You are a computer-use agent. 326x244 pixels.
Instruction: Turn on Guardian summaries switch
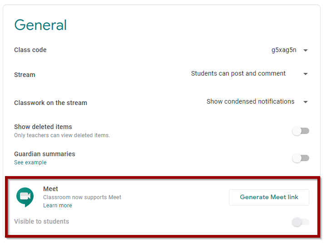(301, 158)
